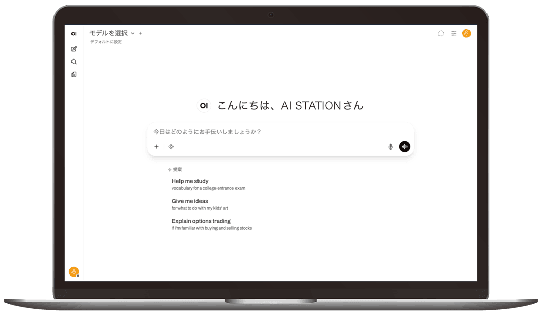Open the account avatar in the bottom-left corner
This screenshot has height=314, width=541.
pos(74,271)
